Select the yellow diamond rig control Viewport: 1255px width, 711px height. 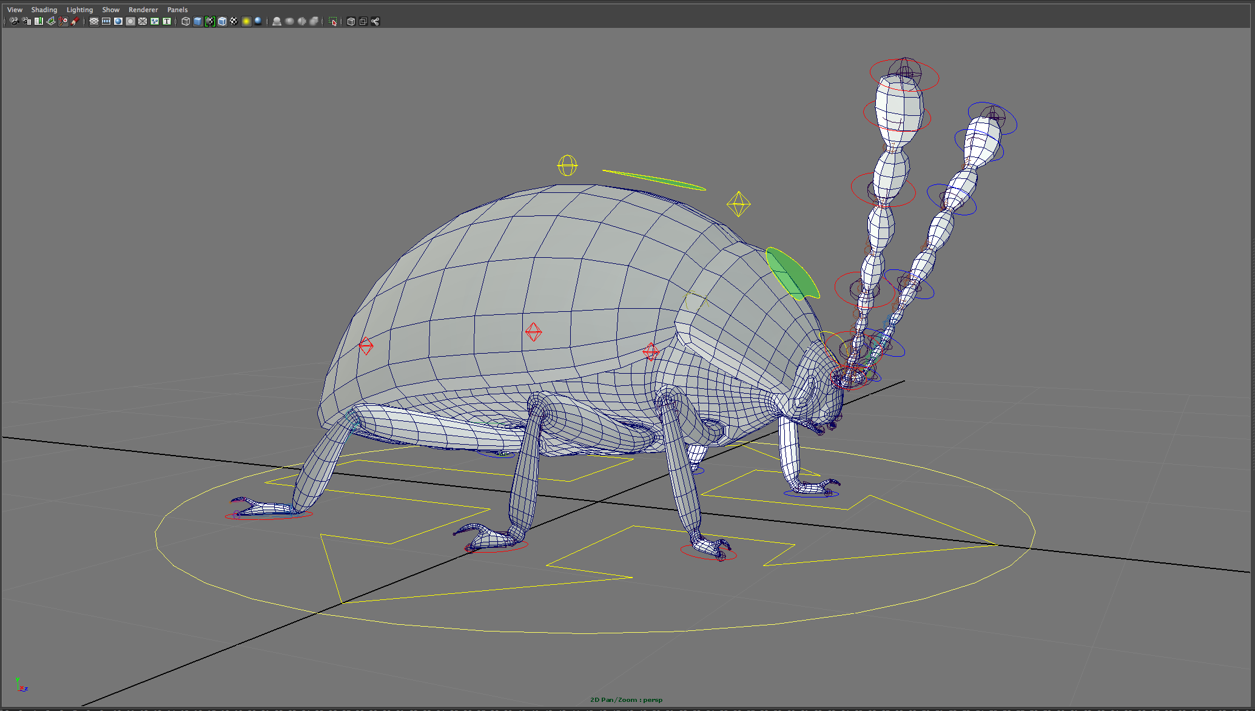coord(738,204)
